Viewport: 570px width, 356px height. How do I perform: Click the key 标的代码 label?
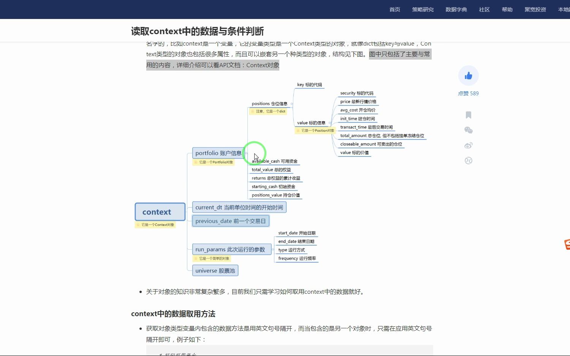(309, 85)
